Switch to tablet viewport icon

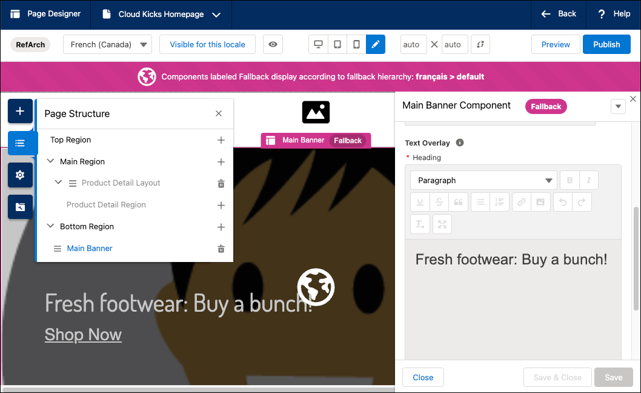[x=337, y=44]
